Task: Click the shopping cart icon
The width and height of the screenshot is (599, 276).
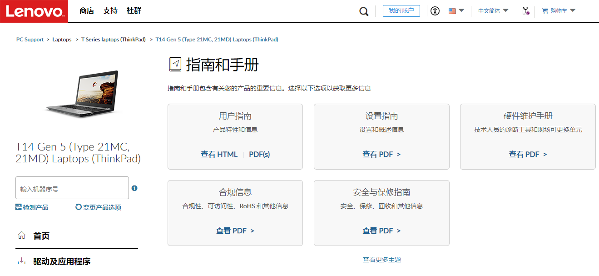Action: (545, 11)
